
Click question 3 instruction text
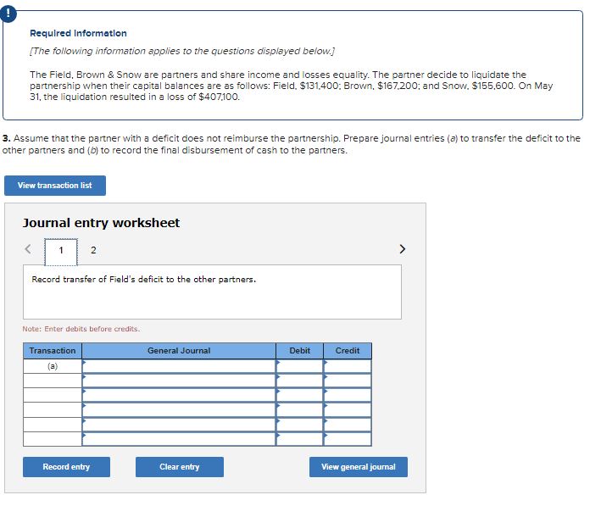click(x=292, y=144)
